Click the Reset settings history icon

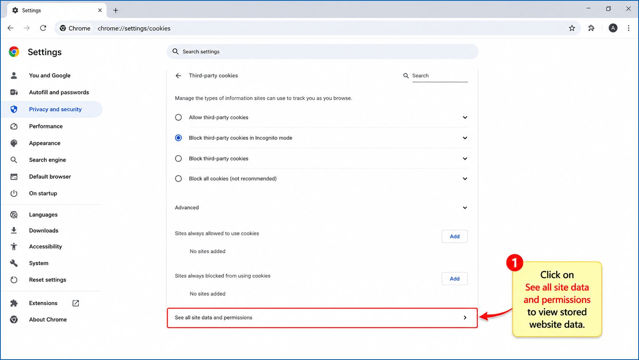coord(14,280)
